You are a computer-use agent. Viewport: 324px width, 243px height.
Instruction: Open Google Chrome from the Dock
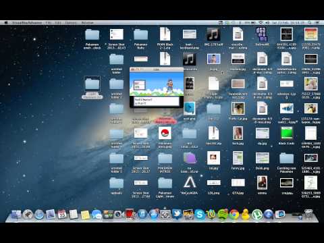coord(234,215)
